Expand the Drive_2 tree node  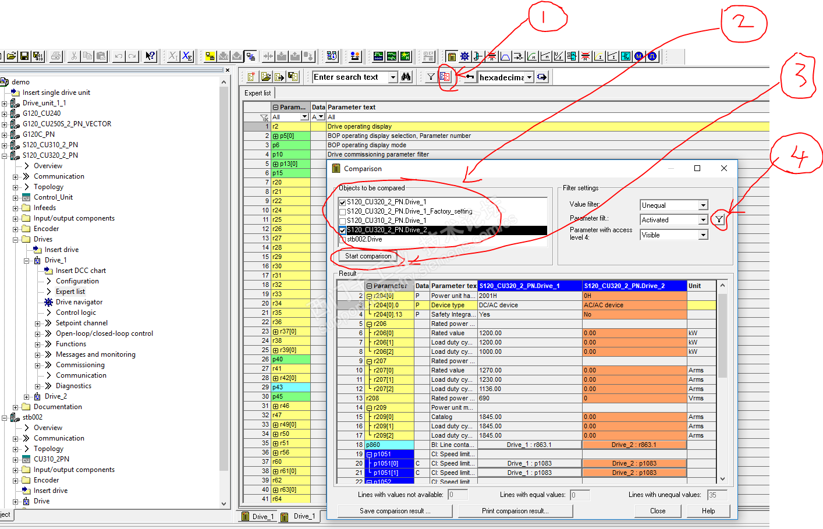27,397
